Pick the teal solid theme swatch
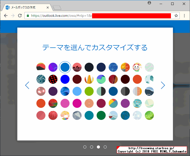Screen dimensions: 190x156 (x=89, y=115)
